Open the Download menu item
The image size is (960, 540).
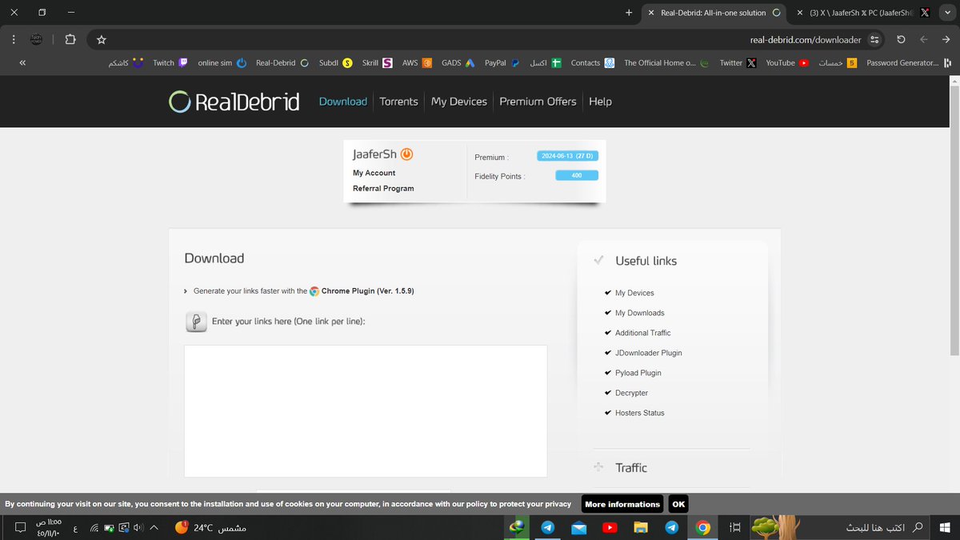pyautogui.click(x=343, y=102)
